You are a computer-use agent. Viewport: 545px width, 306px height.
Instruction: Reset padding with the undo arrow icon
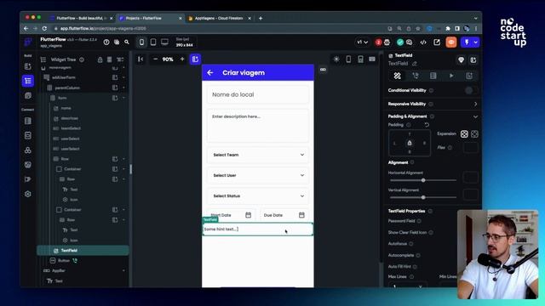[x=427, y=125]
